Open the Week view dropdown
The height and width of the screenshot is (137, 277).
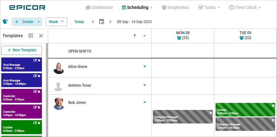(x=57, y=22)
